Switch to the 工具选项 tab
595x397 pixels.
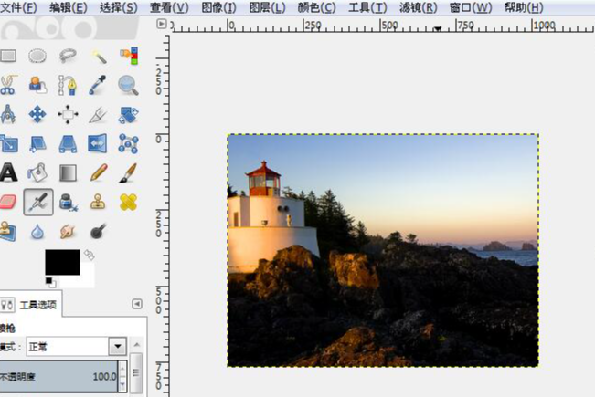(37, 304)
